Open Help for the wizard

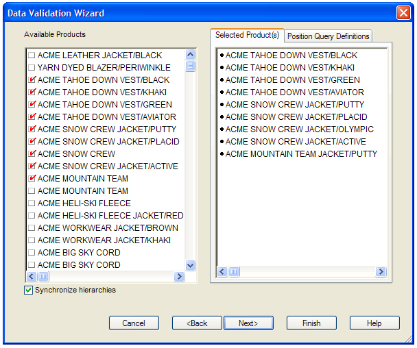[x=374, y=323]
